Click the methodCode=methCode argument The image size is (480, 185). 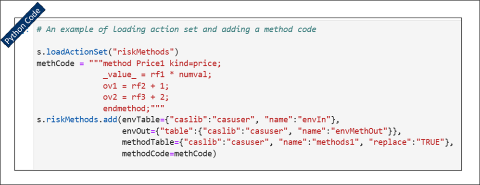point(167,153)
